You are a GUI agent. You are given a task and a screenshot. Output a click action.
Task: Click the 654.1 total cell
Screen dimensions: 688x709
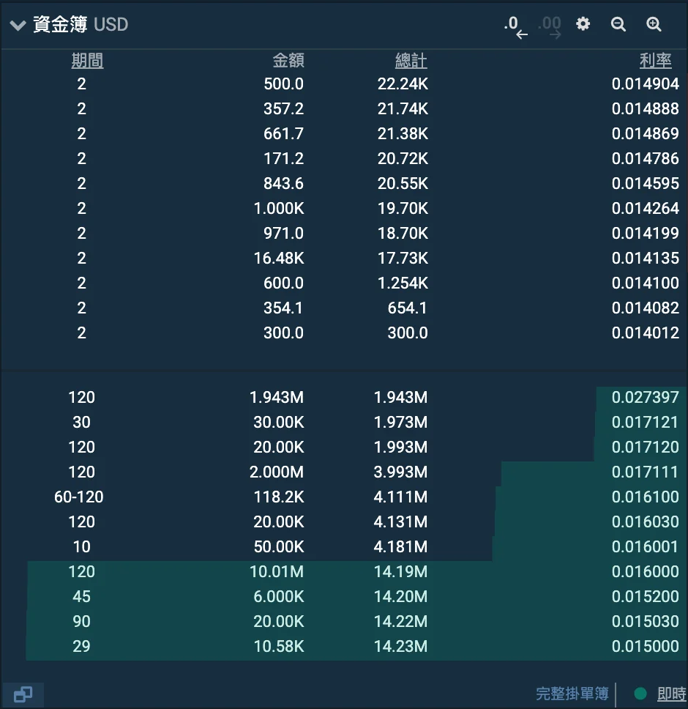pyautogui.click(x=408, y=308)
